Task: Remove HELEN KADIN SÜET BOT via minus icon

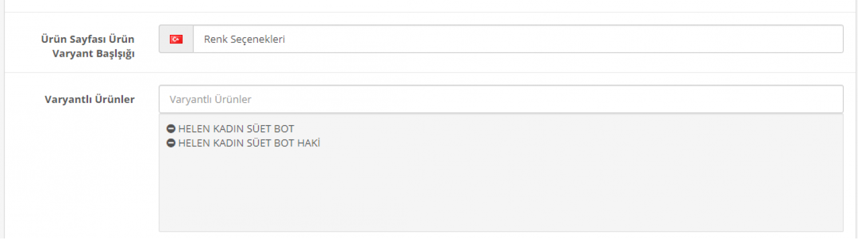Action: [170, 129]
